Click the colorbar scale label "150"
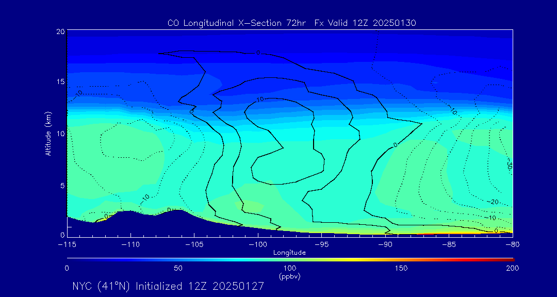 click(401, 268)
